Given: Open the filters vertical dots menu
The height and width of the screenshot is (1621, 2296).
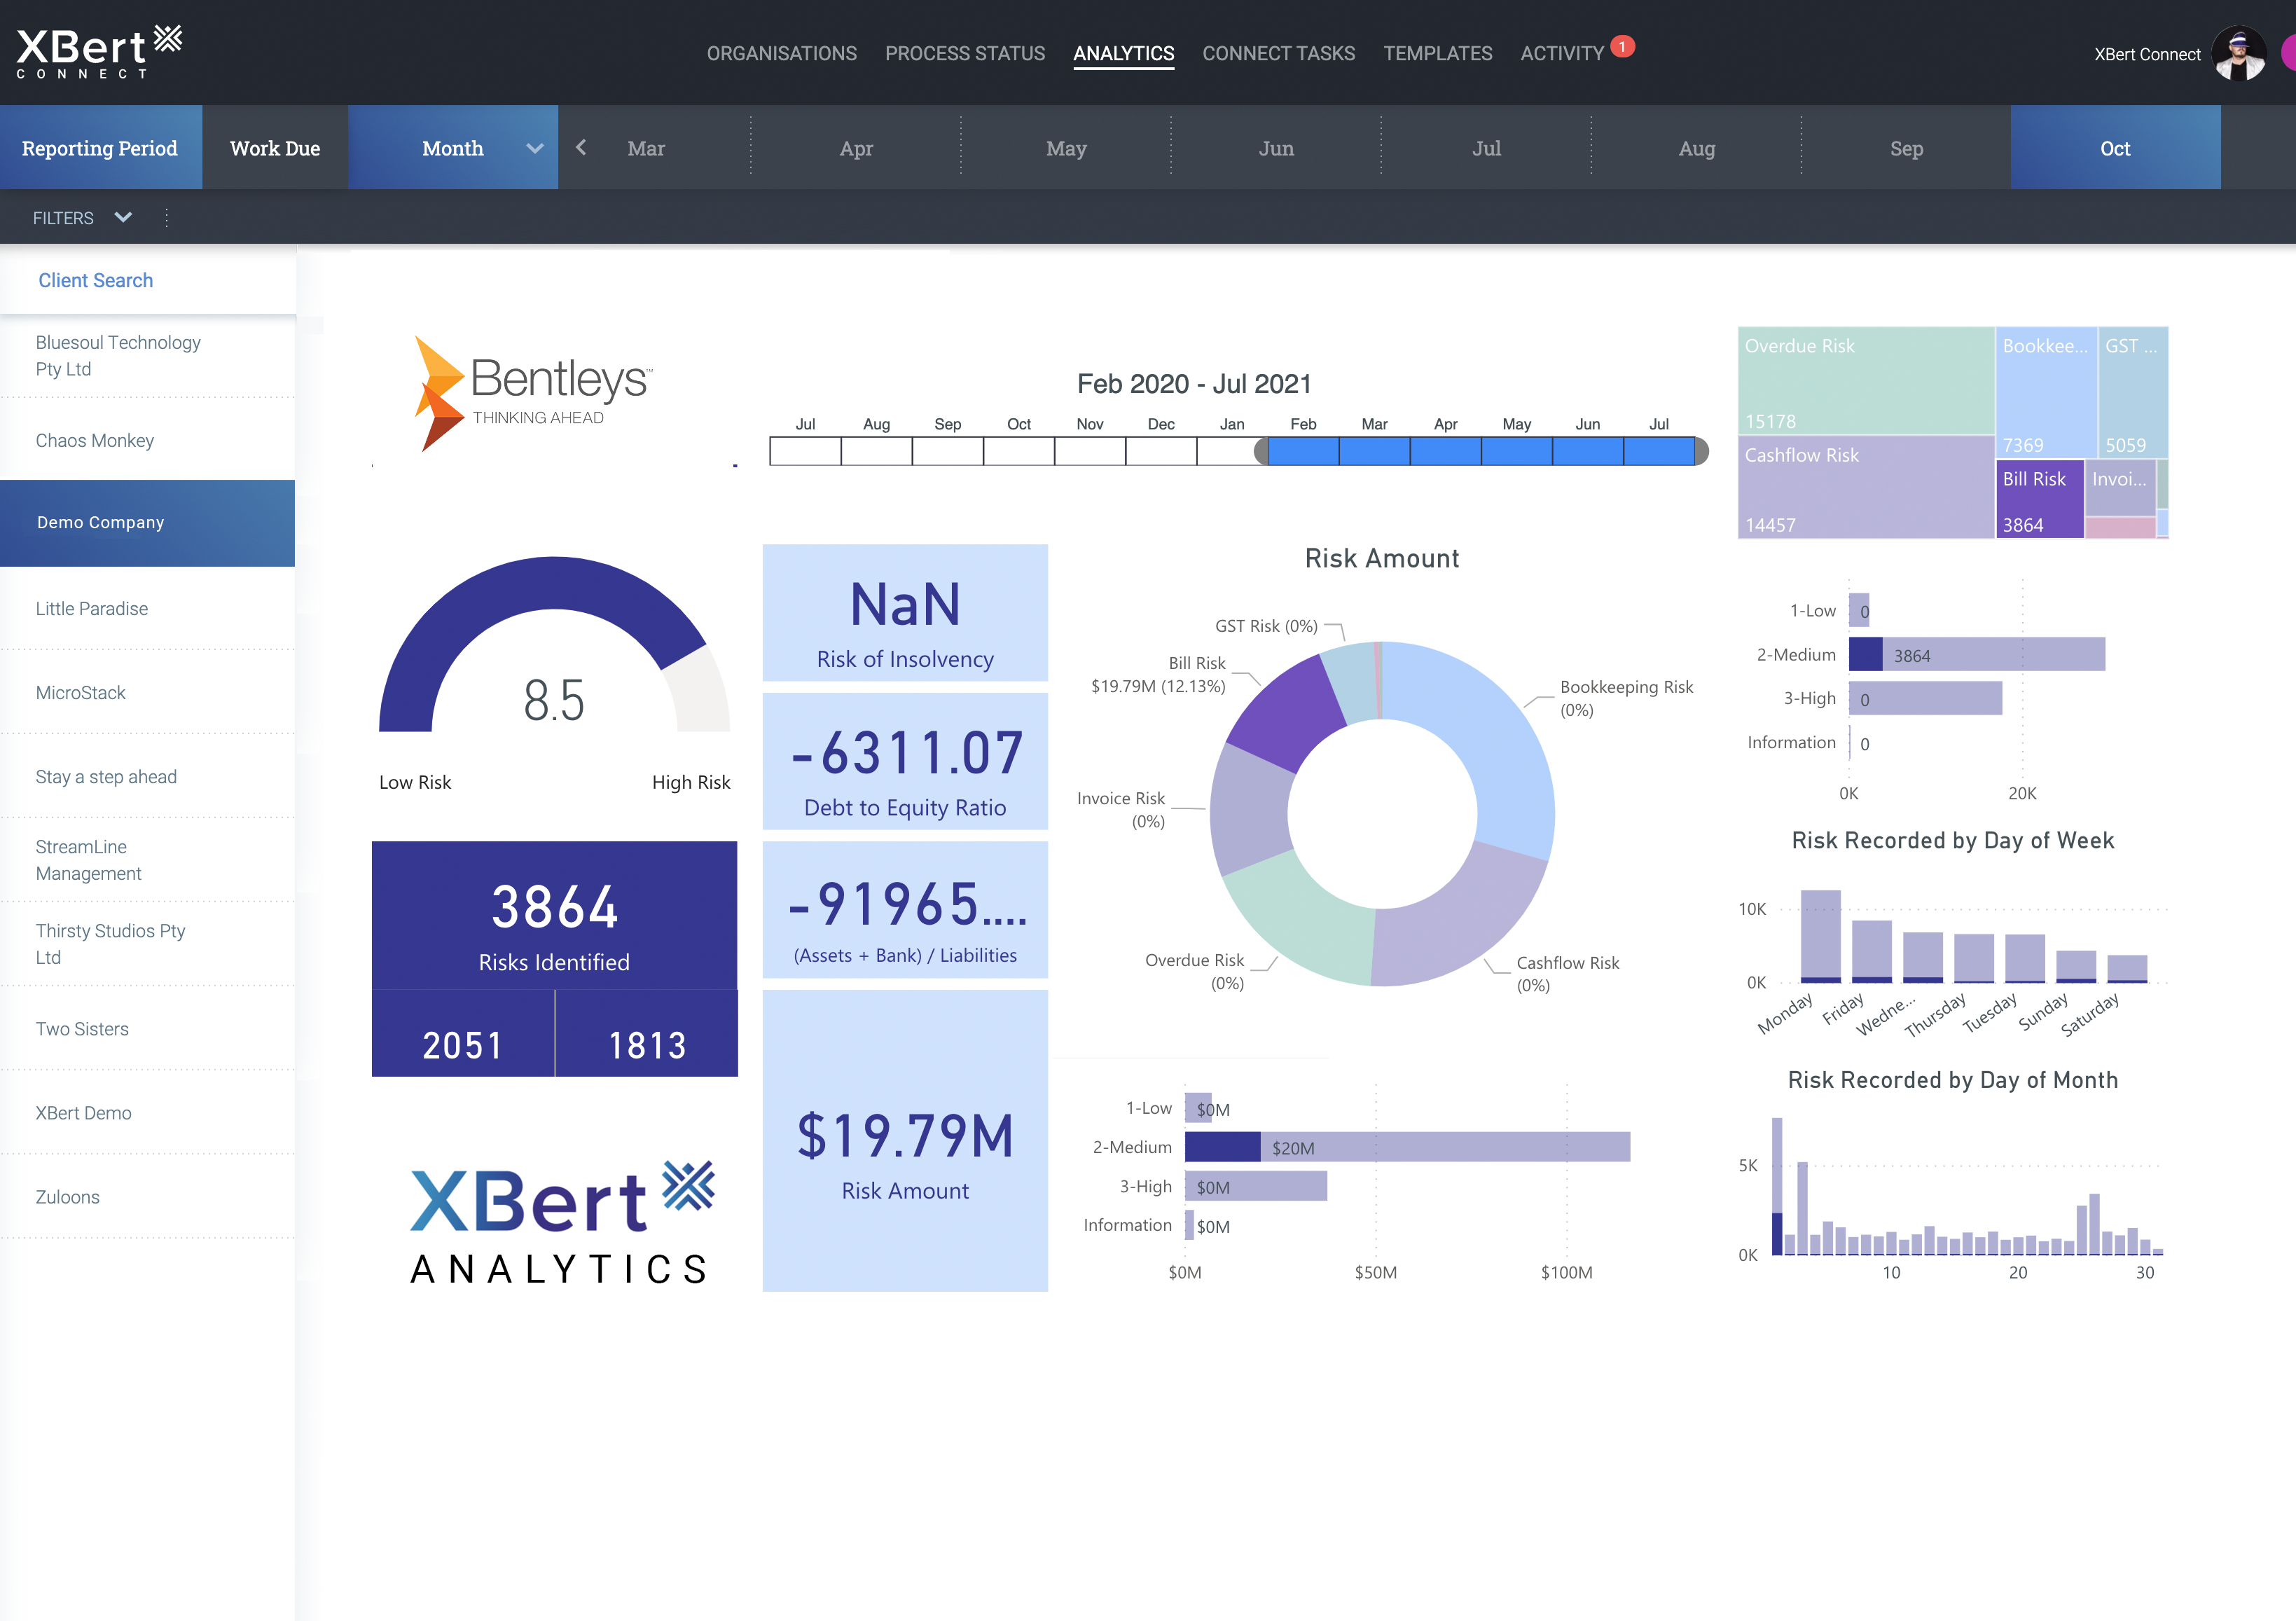Looking at the screenshot, I should pyautogui.click(x=166, y=218).
